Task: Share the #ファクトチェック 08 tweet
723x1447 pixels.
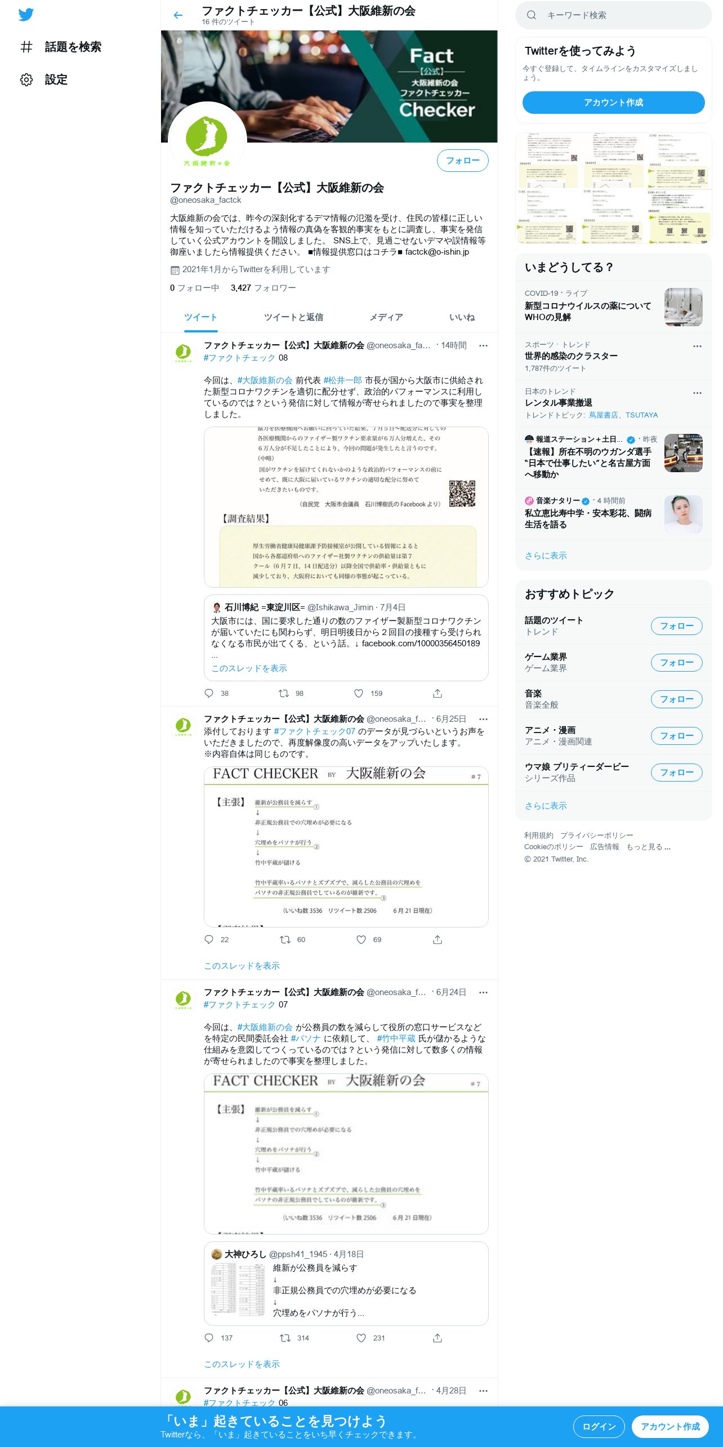Action: 438,693
